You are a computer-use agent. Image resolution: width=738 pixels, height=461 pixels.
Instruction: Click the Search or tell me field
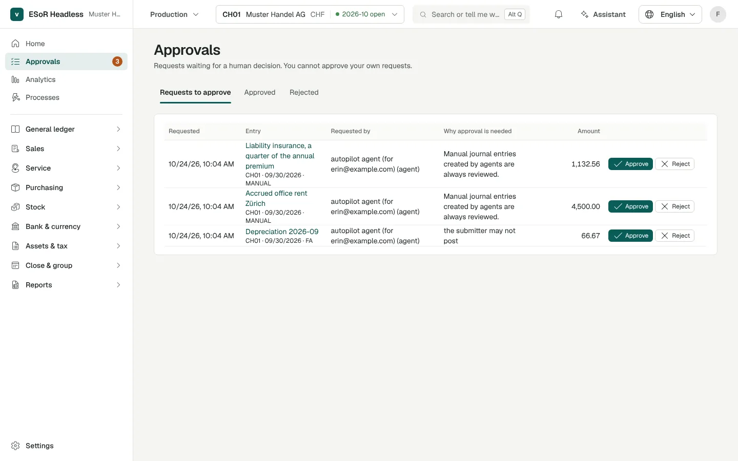point(471,14)
